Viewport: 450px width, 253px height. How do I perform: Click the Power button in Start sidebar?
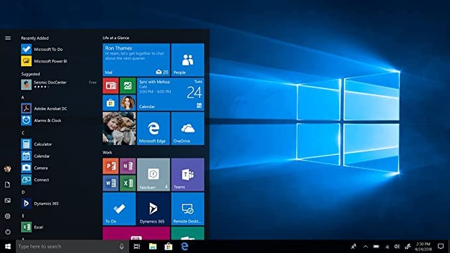pyautogui.click(x=8, y=232)
